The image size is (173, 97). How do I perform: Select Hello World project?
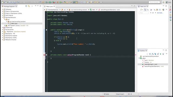tap(9, 15)
